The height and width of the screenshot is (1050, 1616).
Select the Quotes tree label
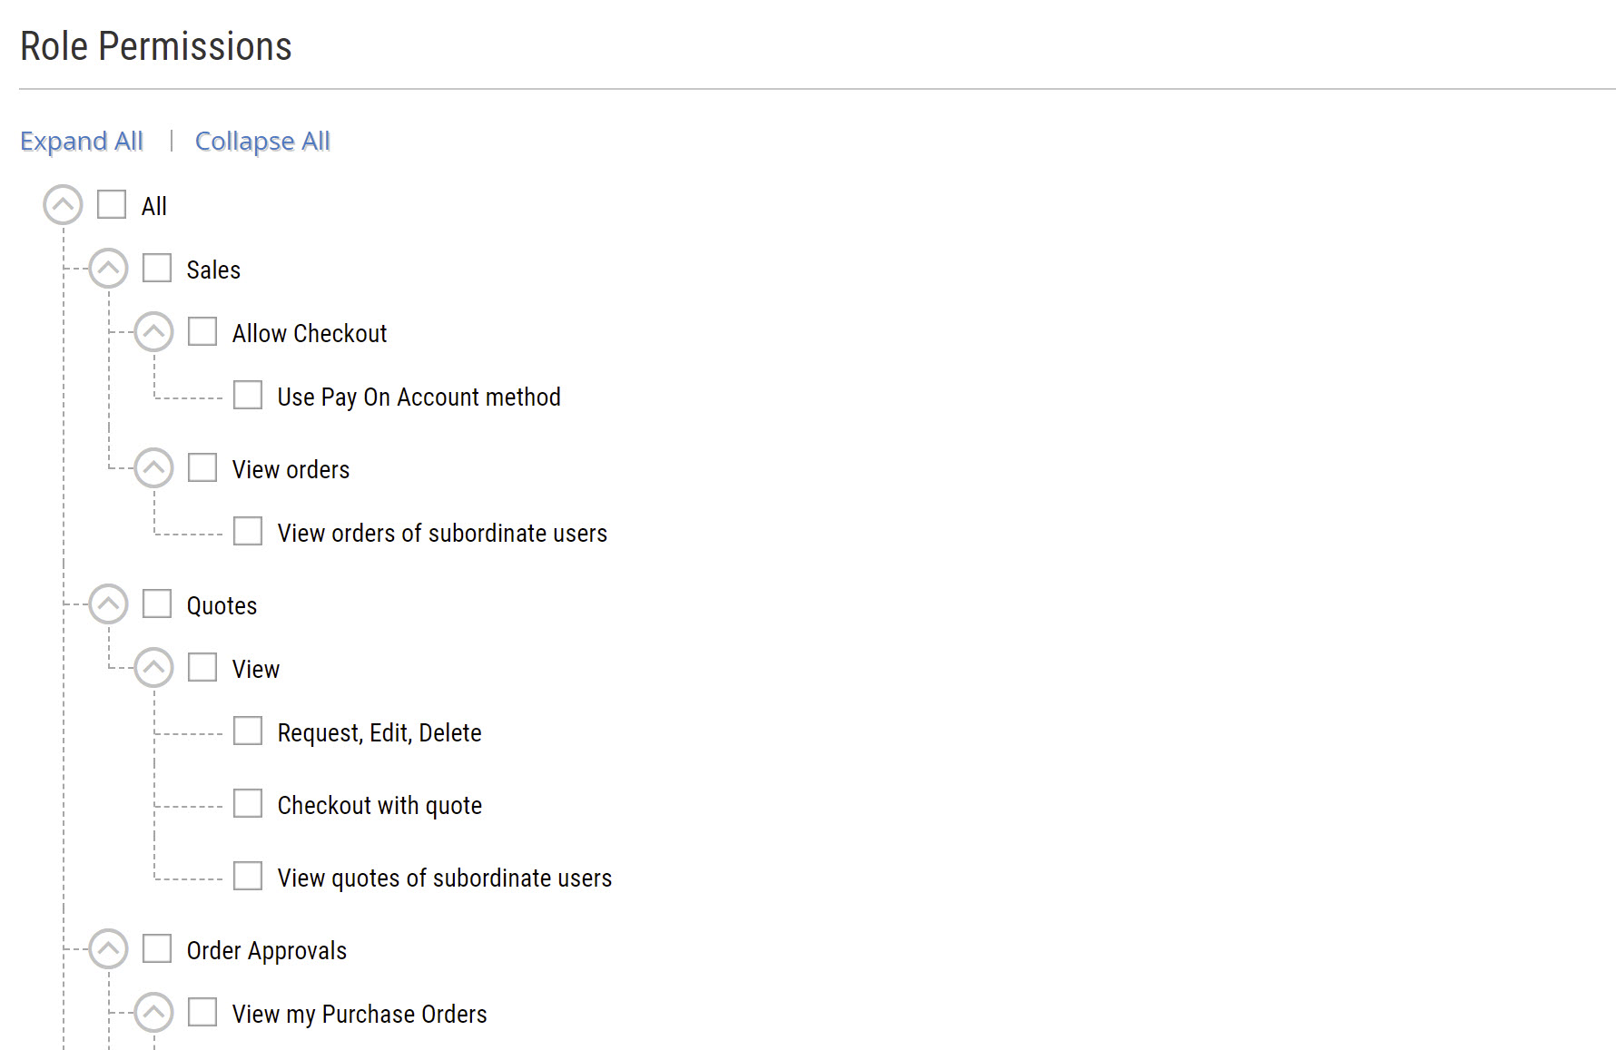222,605
